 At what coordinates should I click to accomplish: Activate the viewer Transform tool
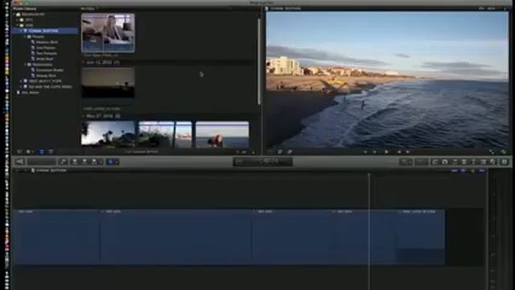click(270, 151)
